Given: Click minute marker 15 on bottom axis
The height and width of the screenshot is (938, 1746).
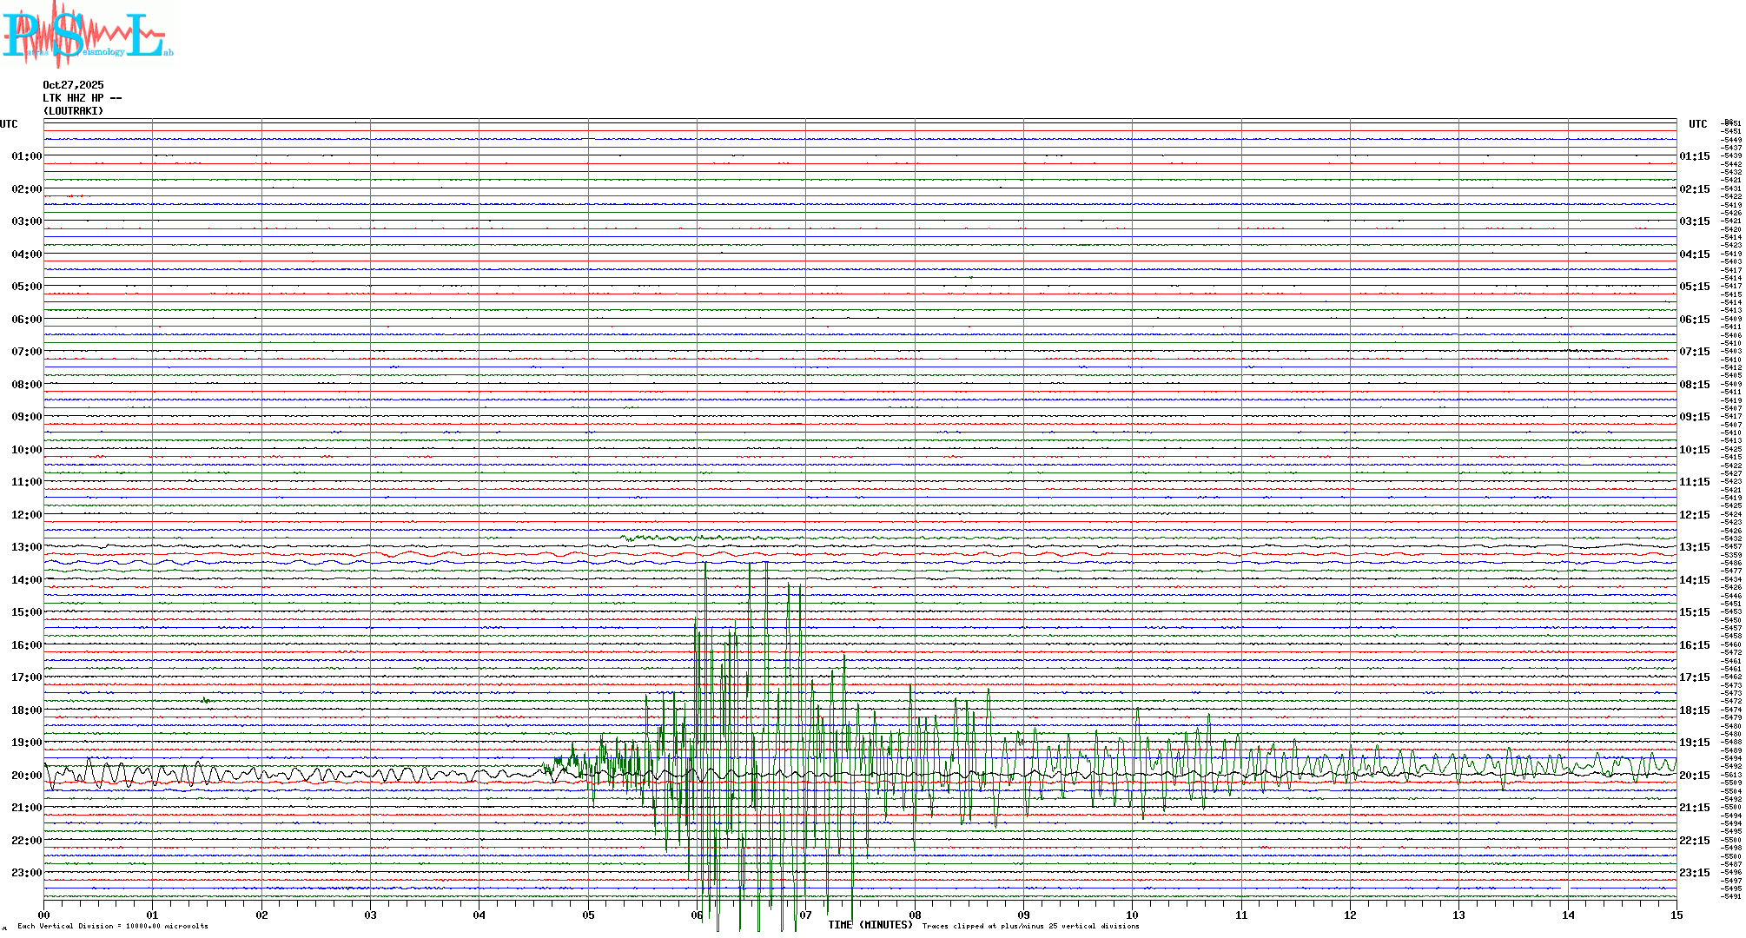Looking at the screenshot, I should (x=1676, y=915).
